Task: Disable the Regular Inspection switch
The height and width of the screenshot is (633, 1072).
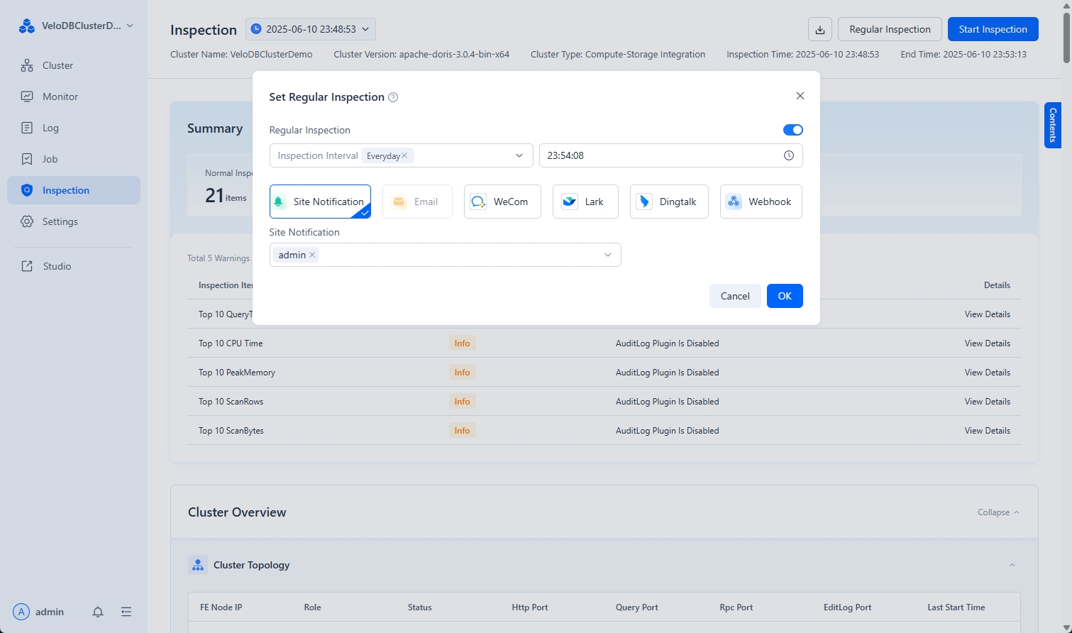Action: [x=792, y=130]
